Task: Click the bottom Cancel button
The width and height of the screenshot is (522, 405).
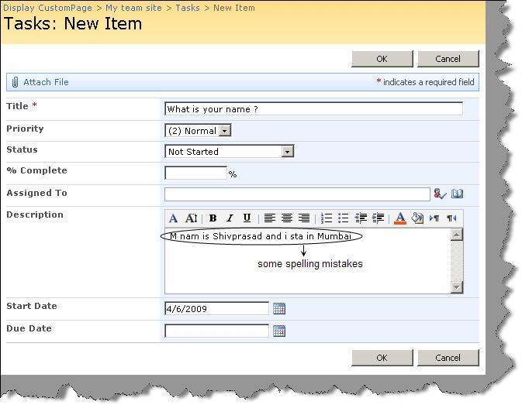Action: tap(448, 358)
